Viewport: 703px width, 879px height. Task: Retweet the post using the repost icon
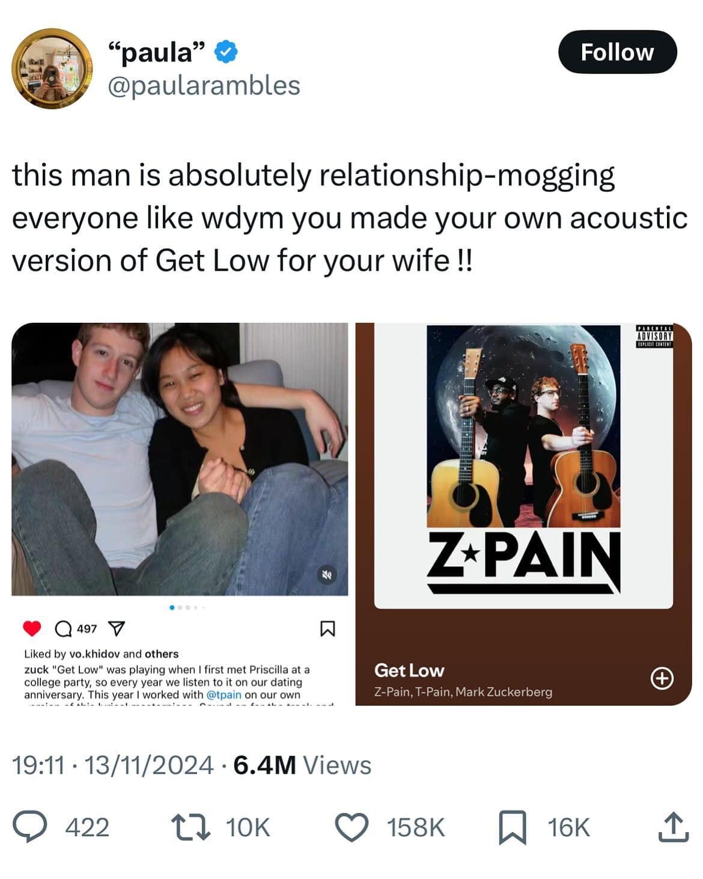tap(189, 827)
